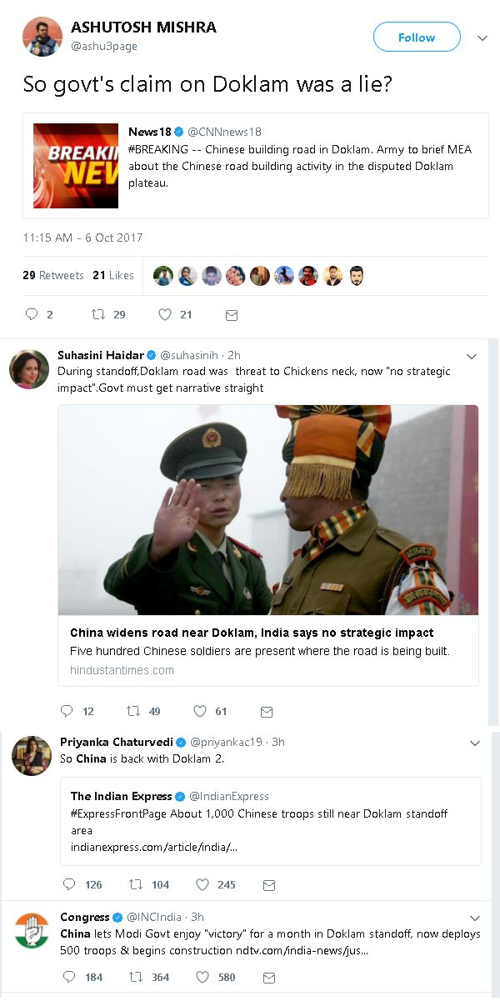Open Priyanka Chaturvedi tweet options chevron
Viewport: 500px width, 1001px height.
tap(475, 743)
